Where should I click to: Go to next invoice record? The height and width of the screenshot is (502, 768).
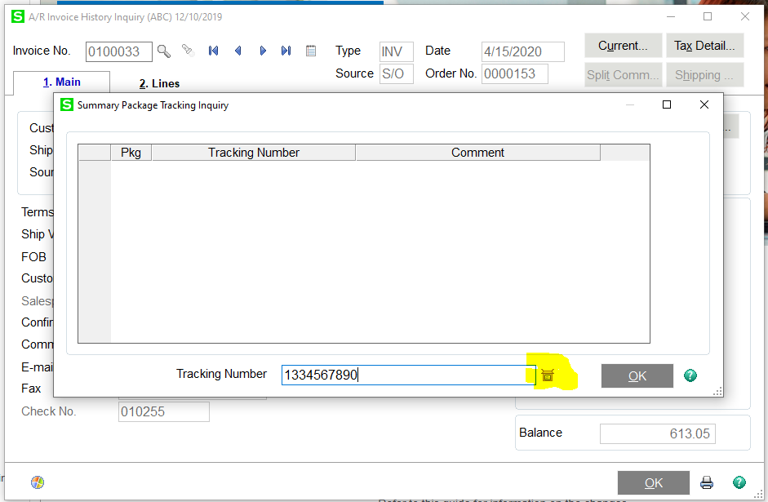[x=263, y=51]
